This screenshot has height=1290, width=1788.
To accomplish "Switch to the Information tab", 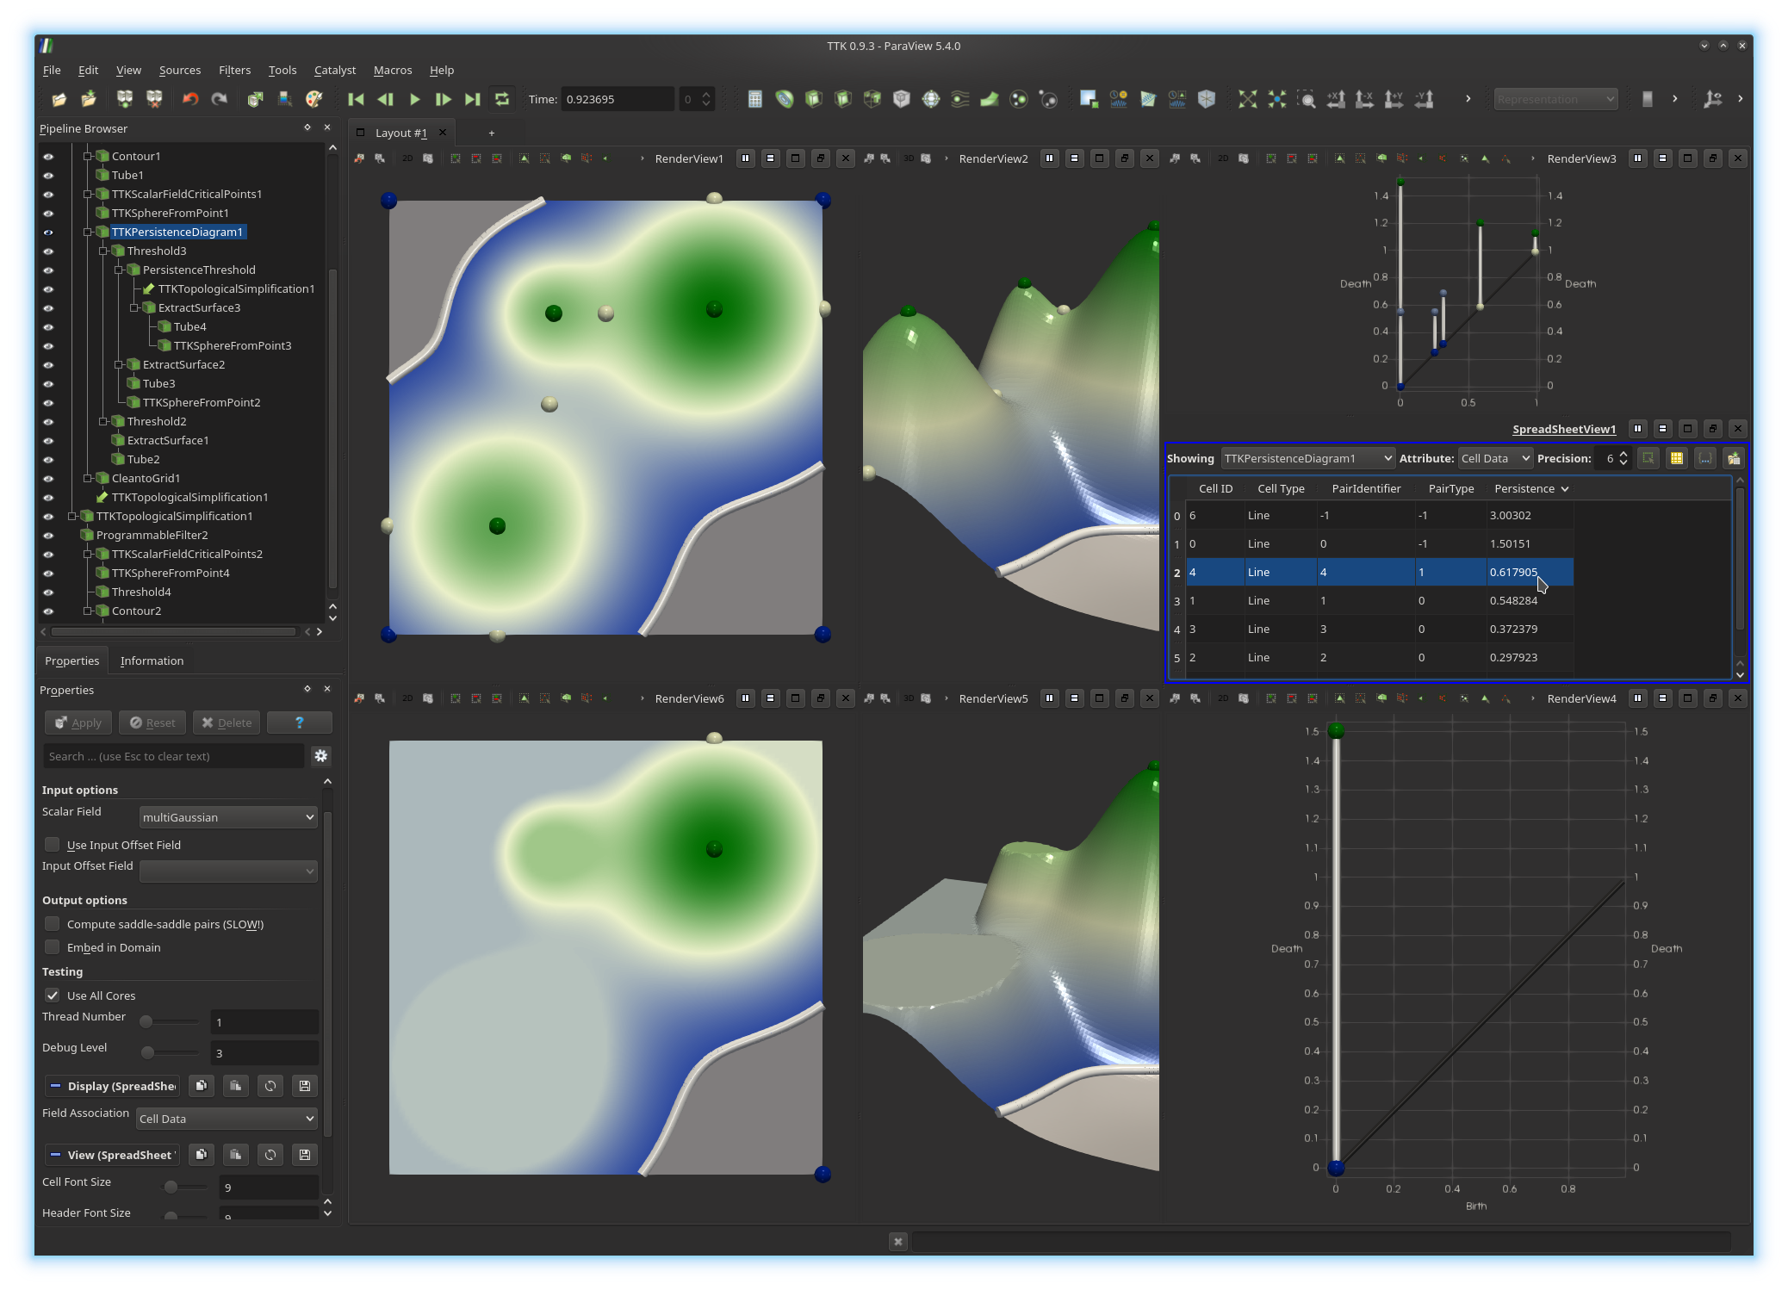I will pyautogui.click(x=152, y=661).
